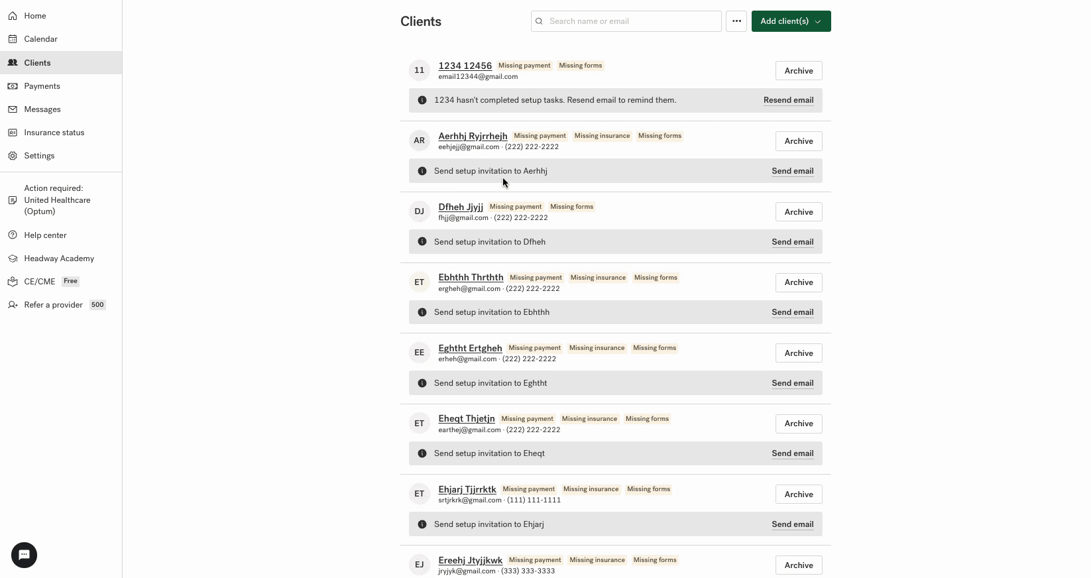Open client profile Ereehj Jtyjjkwk

pos(471,560)
